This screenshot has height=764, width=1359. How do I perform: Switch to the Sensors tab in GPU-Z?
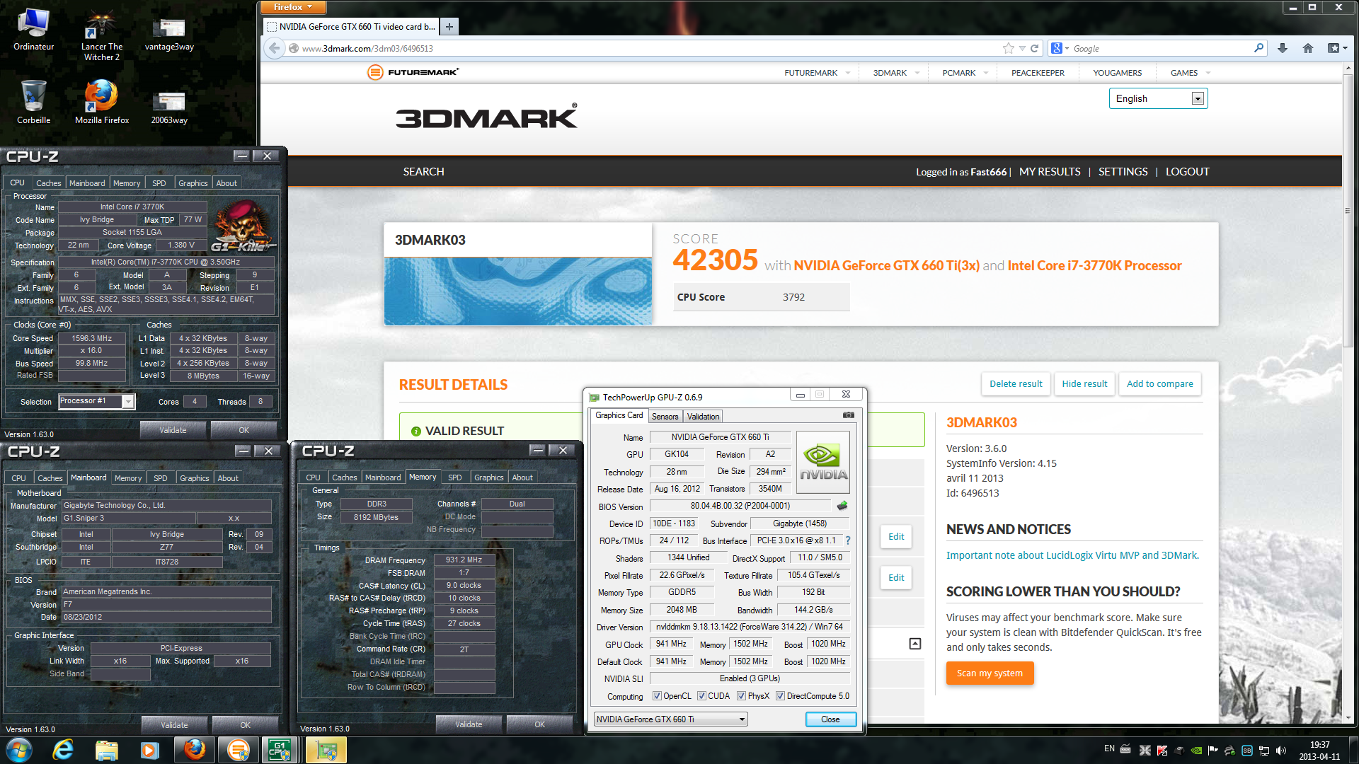tap(665, 417)
